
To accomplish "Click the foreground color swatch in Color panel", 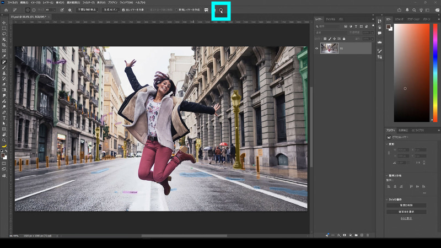I will [388, 26].
